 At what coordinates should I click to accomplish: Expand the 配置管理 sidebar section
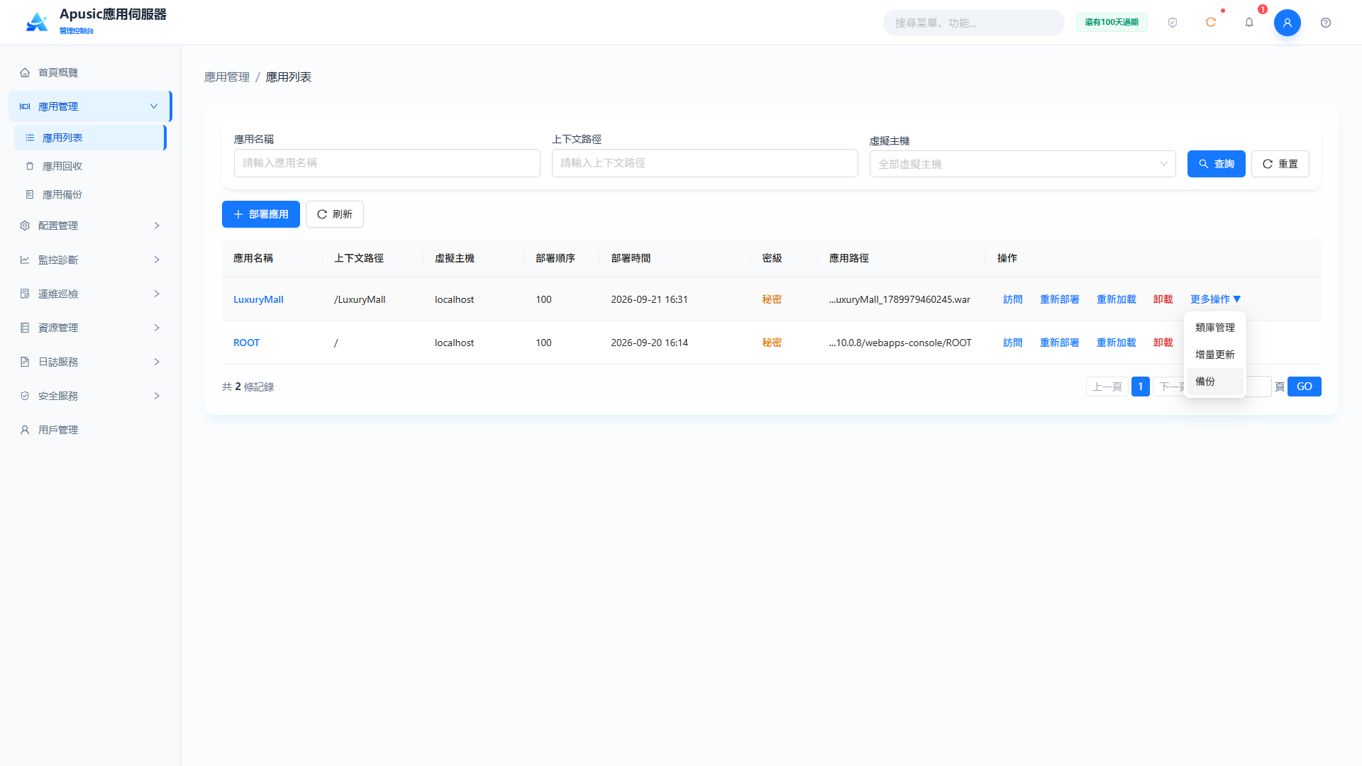(89, 226)
